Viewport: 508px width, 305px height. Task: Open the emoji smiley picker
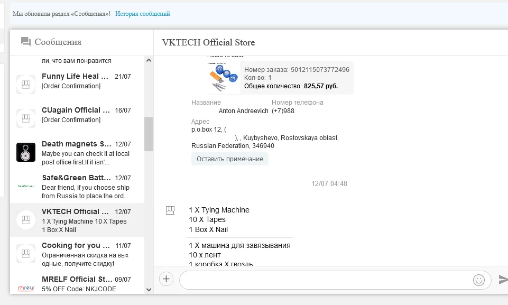tap(479, 280)
